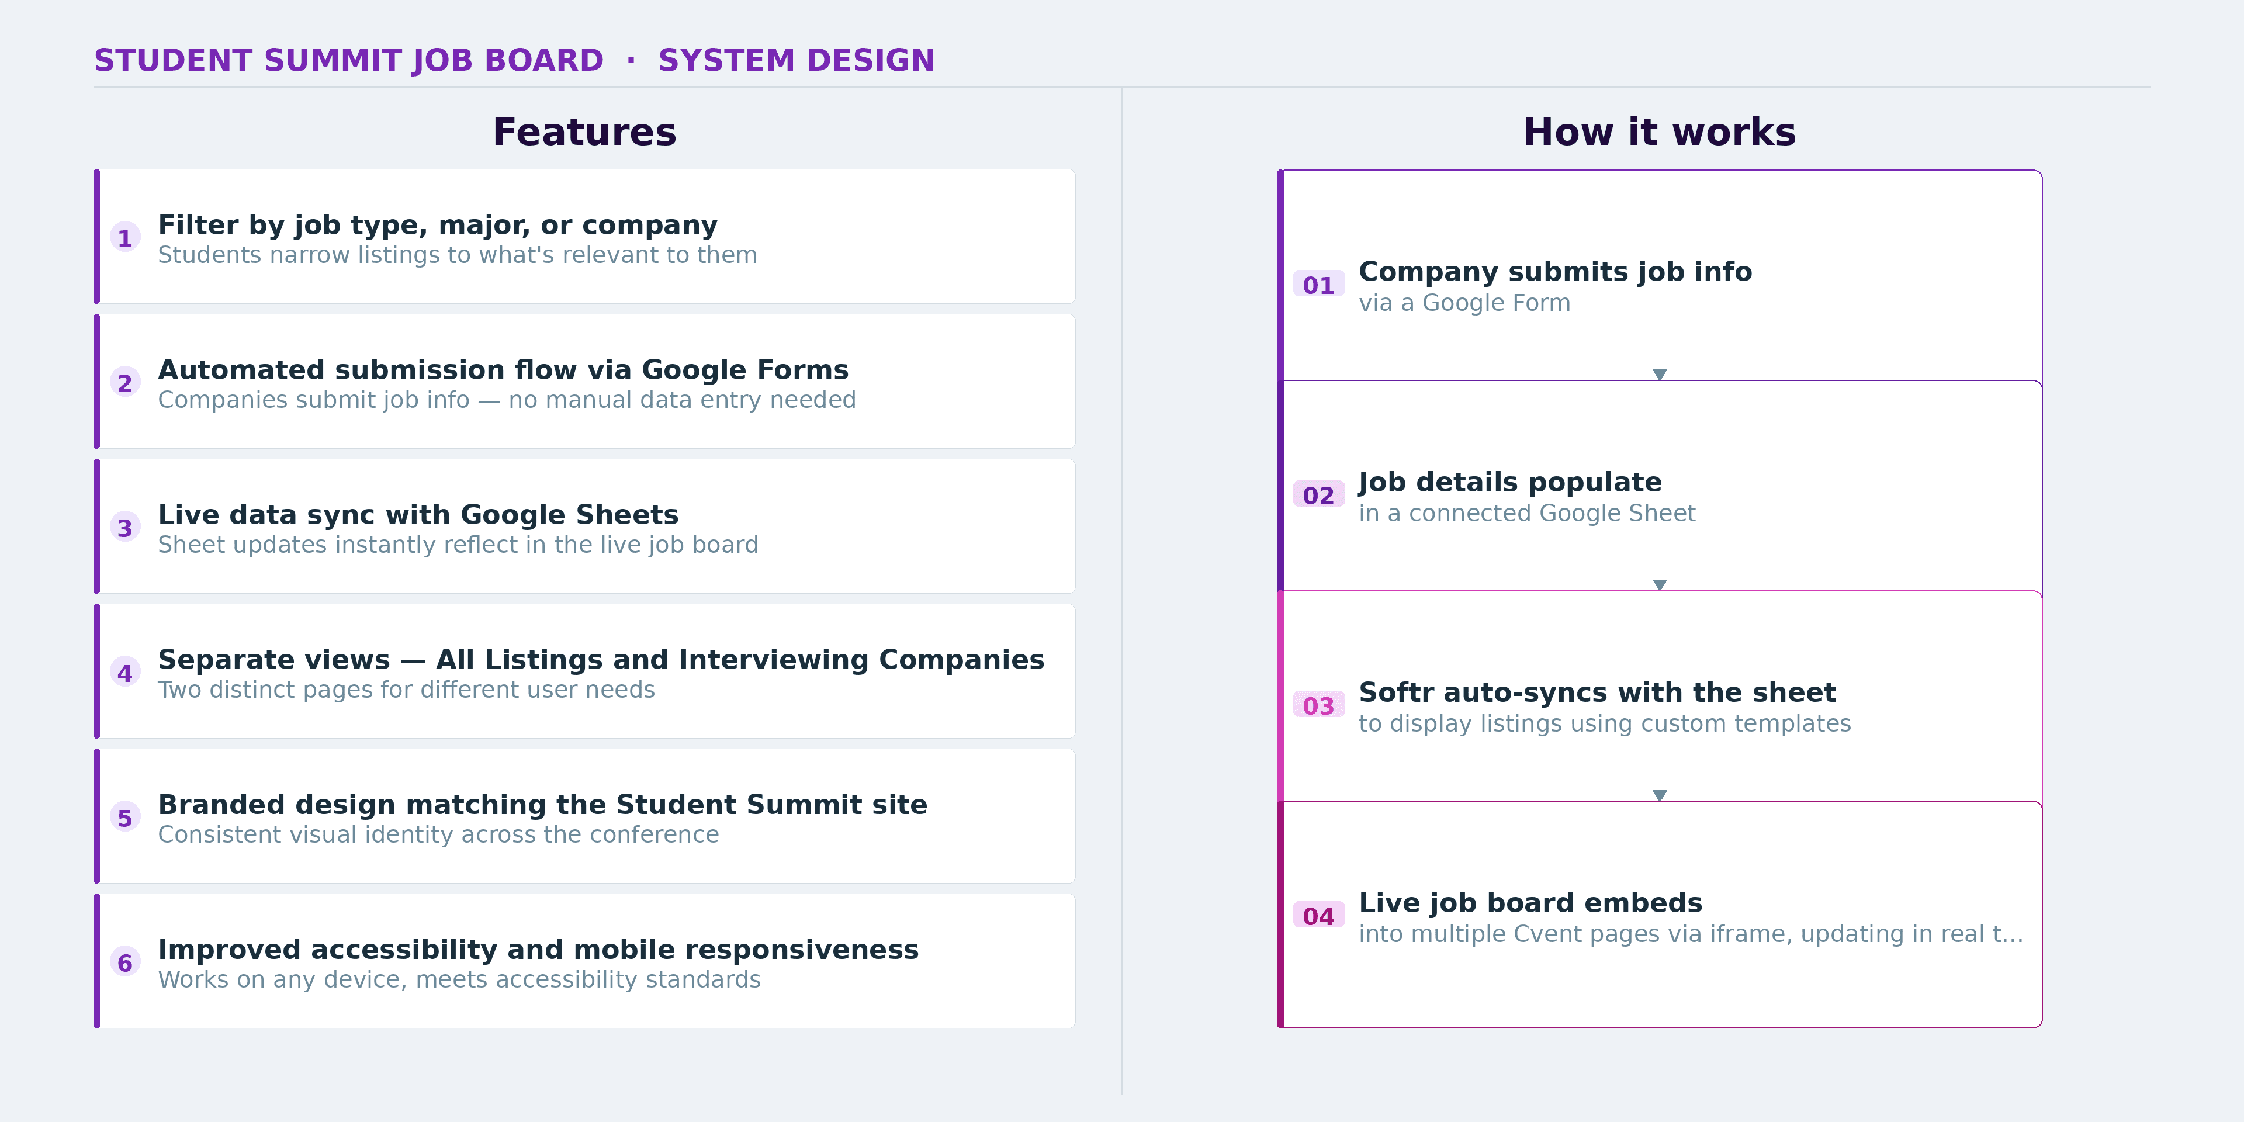Click the Features column heading
2244x1122 pixels.
[584, 133]
